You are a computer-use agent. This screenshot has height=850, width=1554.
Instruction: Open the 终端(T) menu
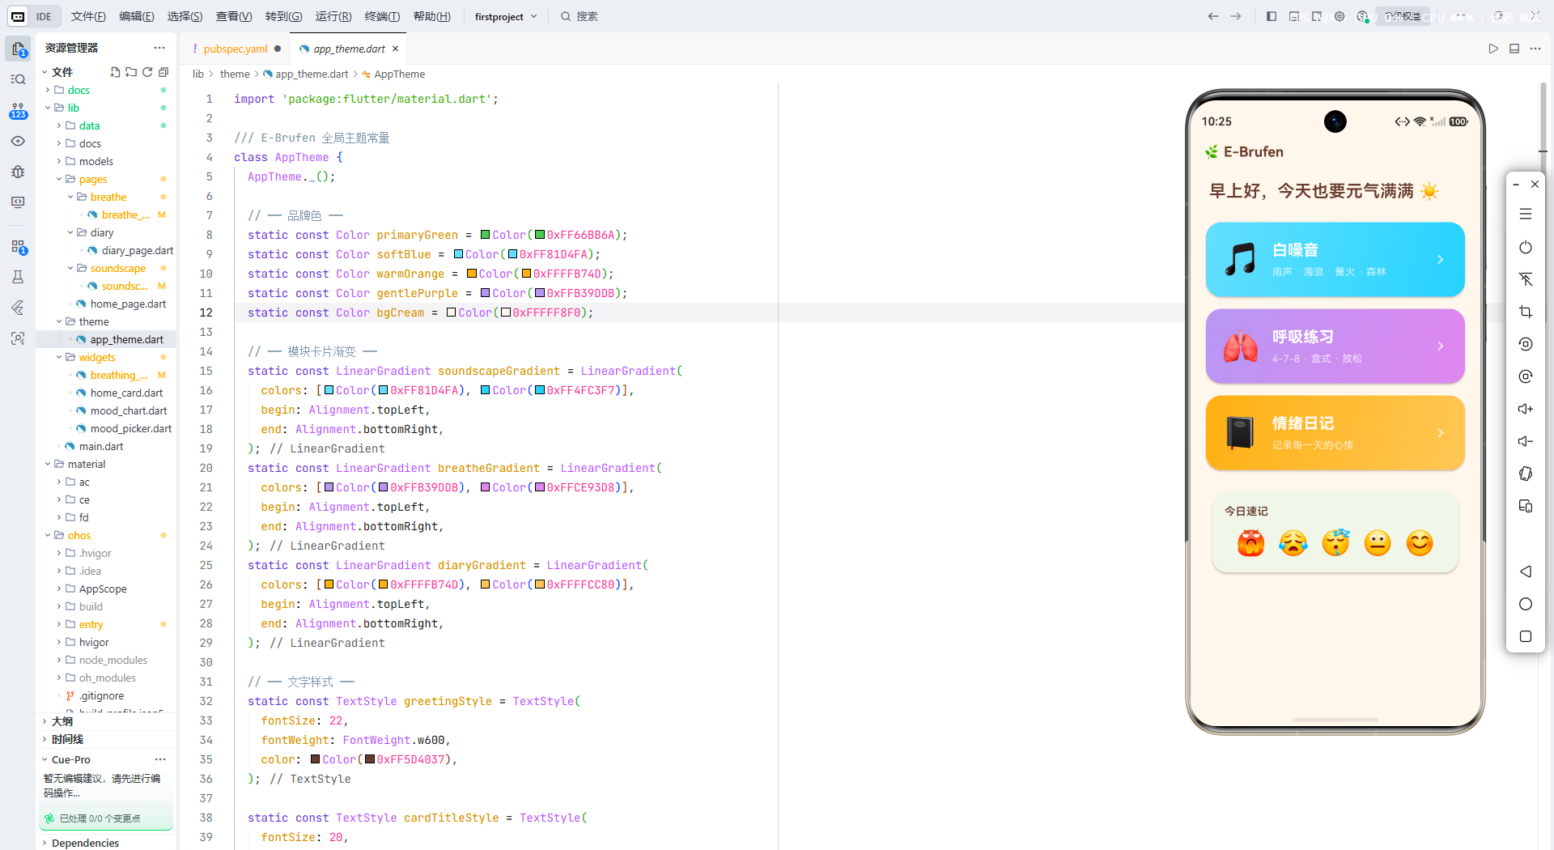pyautogui.click(x=382, y=16)
